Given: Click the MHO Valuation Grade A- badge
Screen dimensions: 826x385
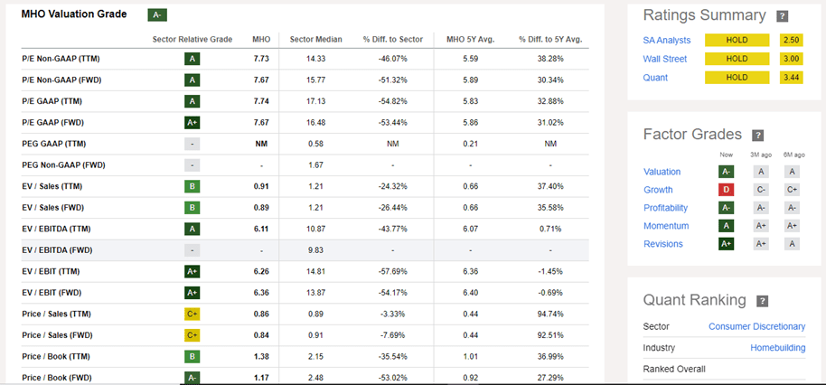Looking at the screenshot, I should coord(156,14).
